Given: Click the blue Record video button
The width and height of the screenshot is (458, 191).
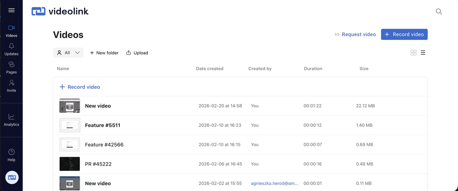Looking at the screenshot, I should [x=404, y=34].
